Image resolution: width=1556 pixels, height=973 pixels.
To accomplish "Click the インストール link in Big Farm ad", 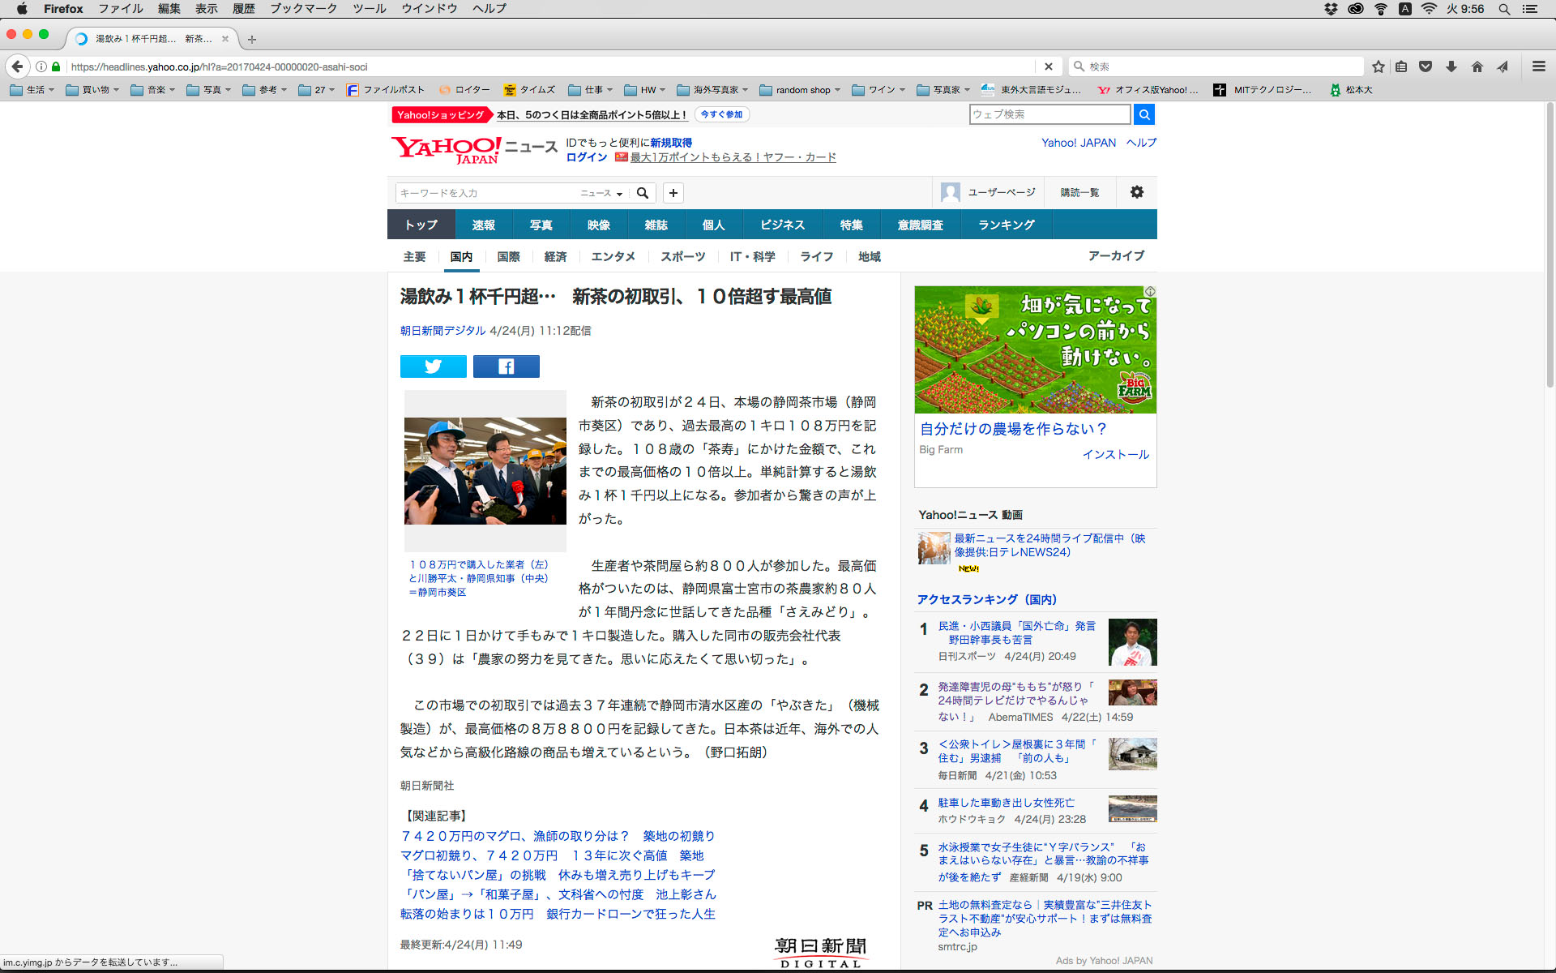I will click(x=1115, y=454).
